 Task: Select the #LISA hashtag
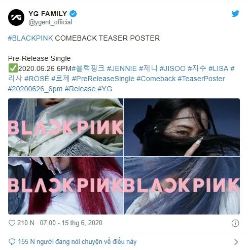pos(218,68)
